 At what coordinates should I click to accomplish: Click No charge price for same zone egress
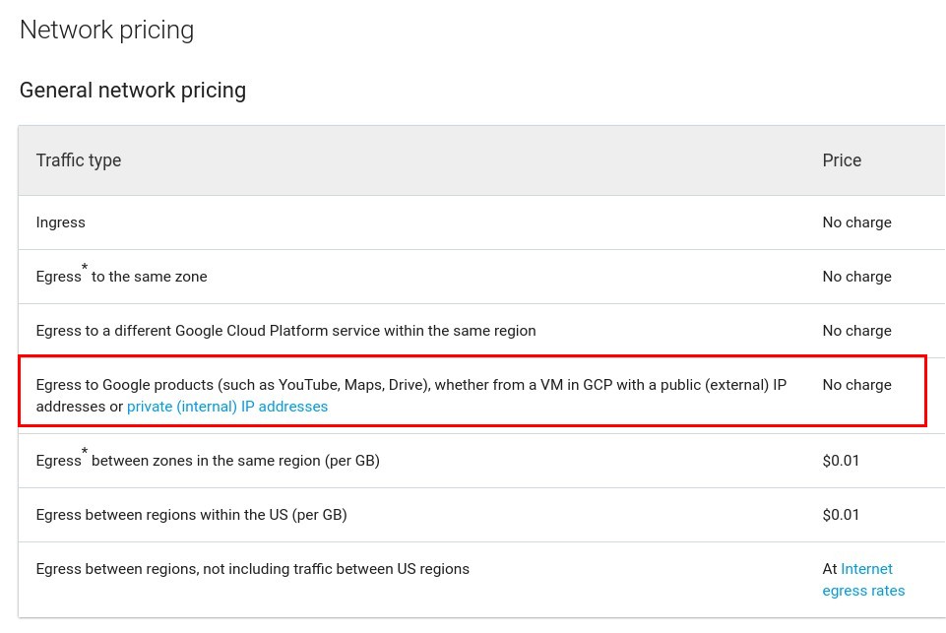856,277
